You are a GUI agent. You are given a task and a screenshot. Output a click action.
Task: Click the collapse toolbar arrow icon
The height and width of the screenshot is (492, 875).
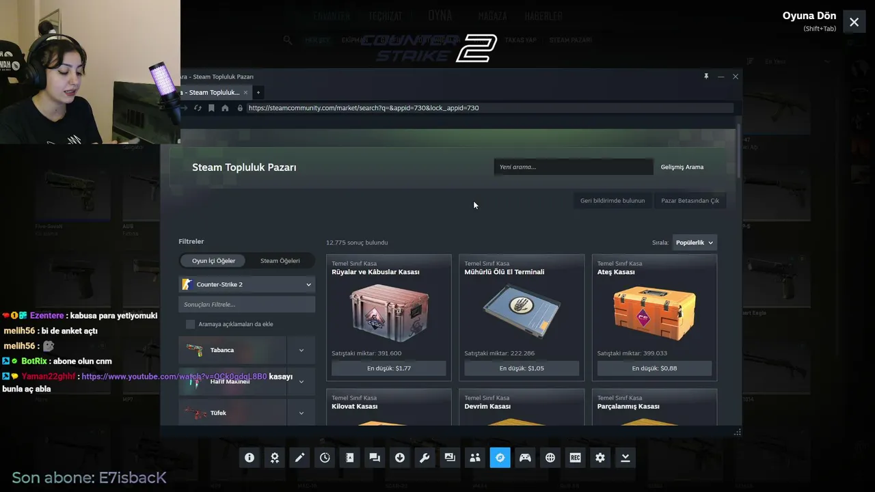(625, 458)
